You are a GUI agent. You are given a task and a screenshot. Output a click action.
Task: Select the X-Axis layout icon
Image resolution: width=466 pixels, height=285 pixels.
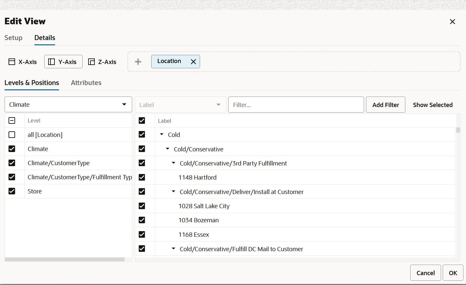coord(12,62)
